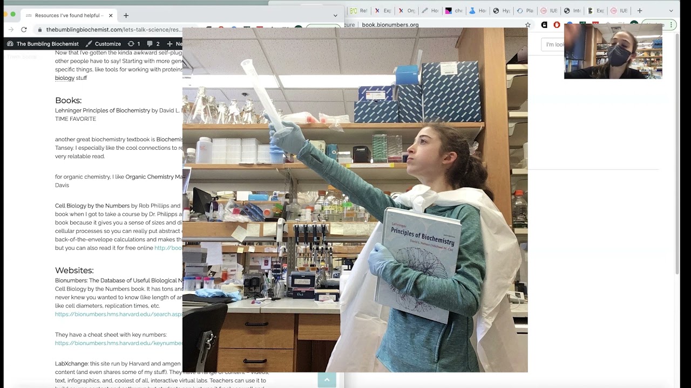This screenshot has height=388, width=691.
Task: Switch to the B10 'Ref' tab
Action: coord(358,11)
